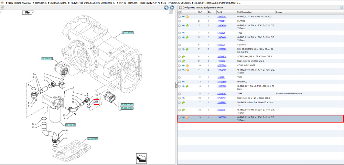Viewport: 344px width, 165px height.
Task: Click the green arrow icon for part 2852978
Action: click(x=183, y=110)
